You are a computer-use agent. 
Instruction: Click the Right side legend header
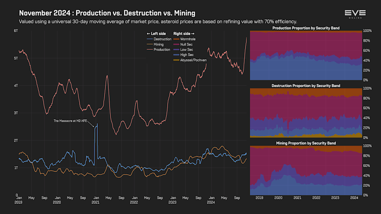click(184, 34)
